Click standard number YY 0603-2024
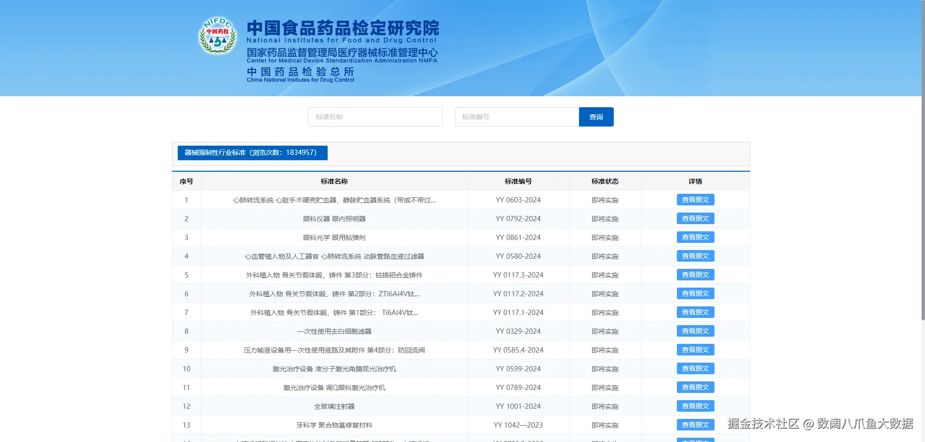The width and height of the screenshot is (925, 442). tap(518, 200)
